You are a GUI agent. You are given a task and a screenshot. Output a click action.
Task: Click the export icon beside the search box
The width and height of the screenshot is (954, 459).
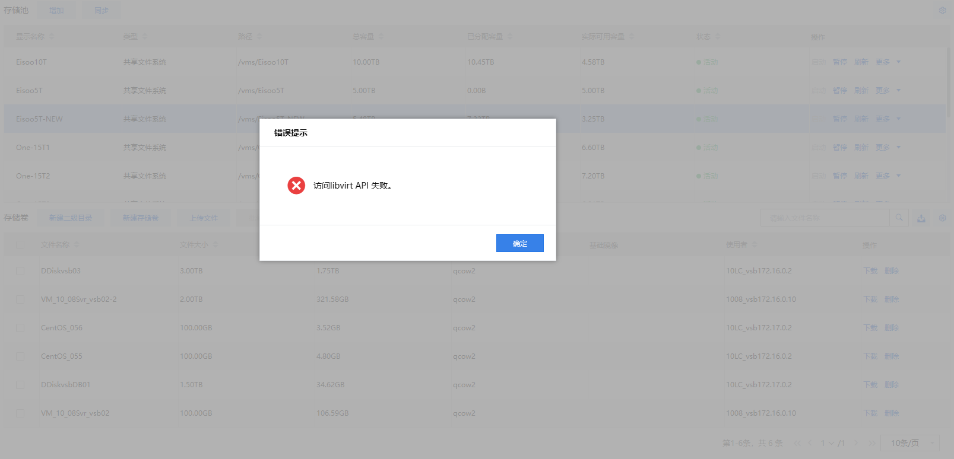click(x=921, y=218)
